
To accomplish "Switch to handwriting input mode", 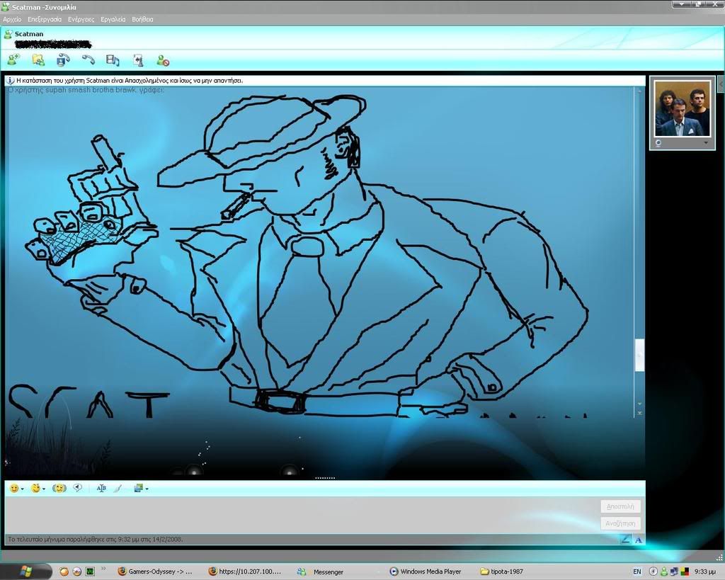I will tap(626, 540).
